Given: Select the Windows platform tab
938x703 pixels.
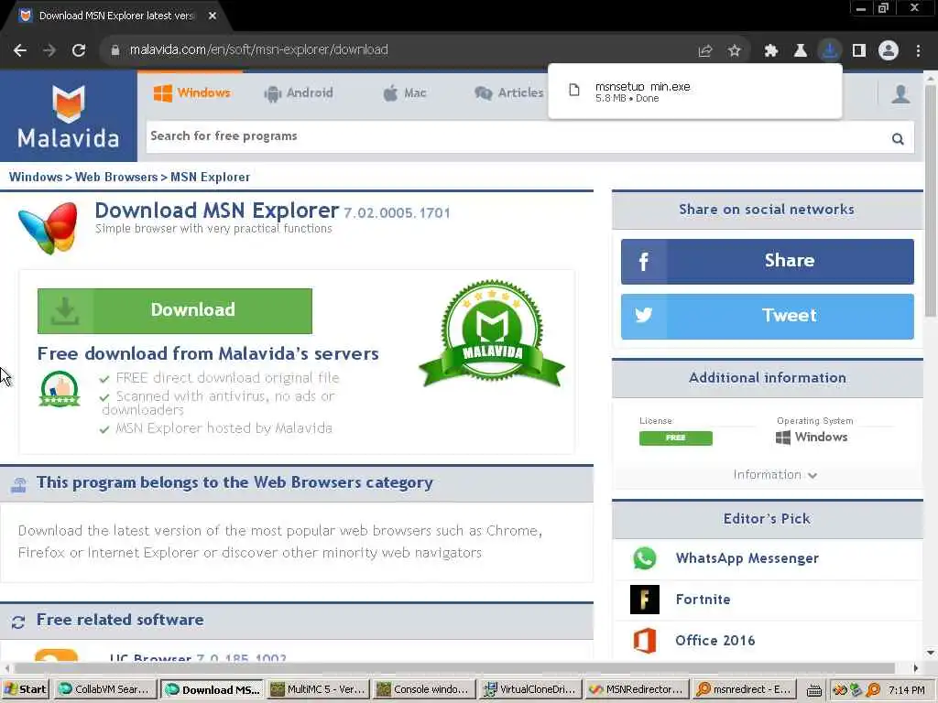Looking at the screenshot, I should 192,92.
